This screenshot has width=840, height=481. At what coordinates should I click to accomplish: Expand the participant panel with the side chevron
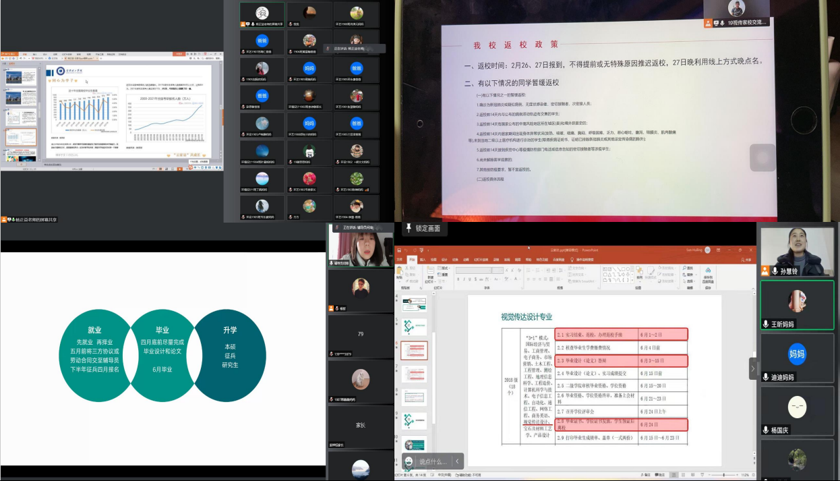pyautogui.click(x=753, y=368)
